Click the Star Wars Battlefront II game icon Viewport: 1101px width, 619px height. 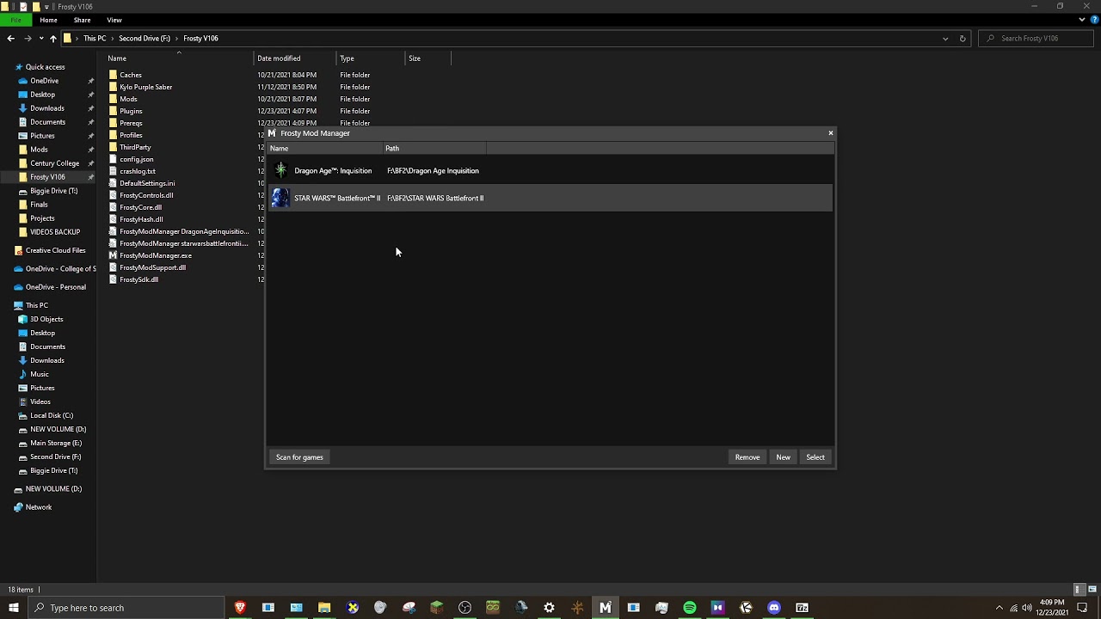pyautogui.click(x=280, y=198)
